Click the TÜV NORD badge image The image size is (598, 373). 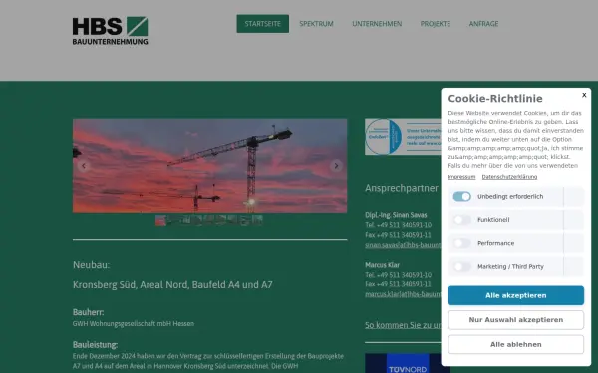tap(408, 363)
